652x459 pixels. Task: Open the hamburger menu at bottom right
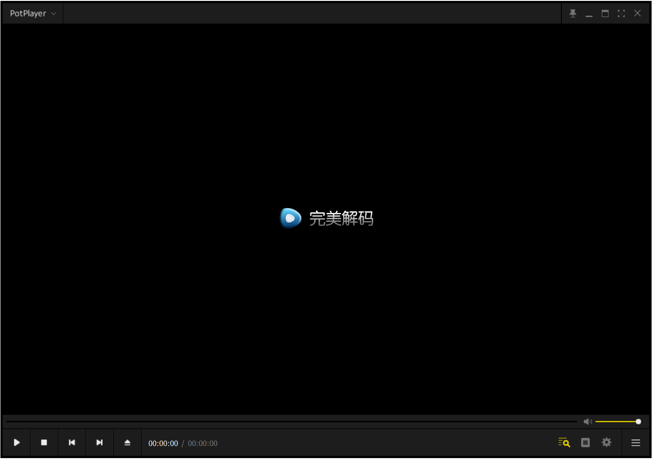tap(636, 442)
